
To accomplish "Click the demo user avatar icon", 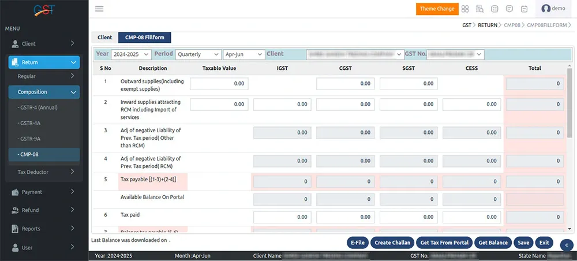I will (x=546, y=9).
